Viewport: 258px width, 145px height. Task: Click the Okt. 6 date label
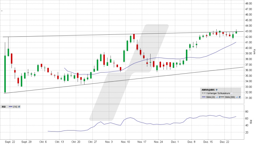pyautogui.click(x=43, y=142)
